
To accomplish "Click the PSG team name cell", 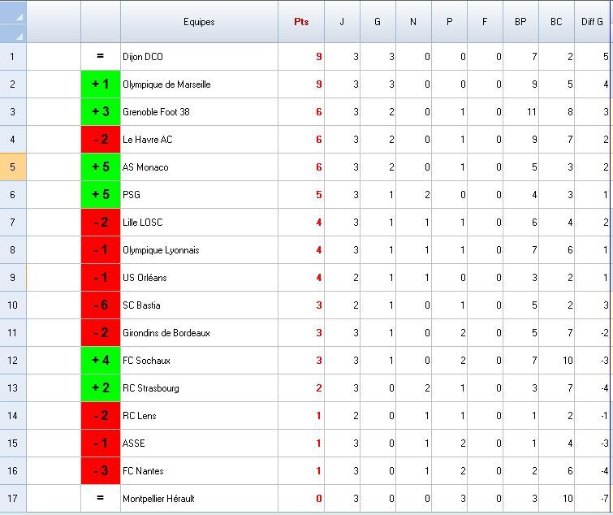I will (199, 195).
